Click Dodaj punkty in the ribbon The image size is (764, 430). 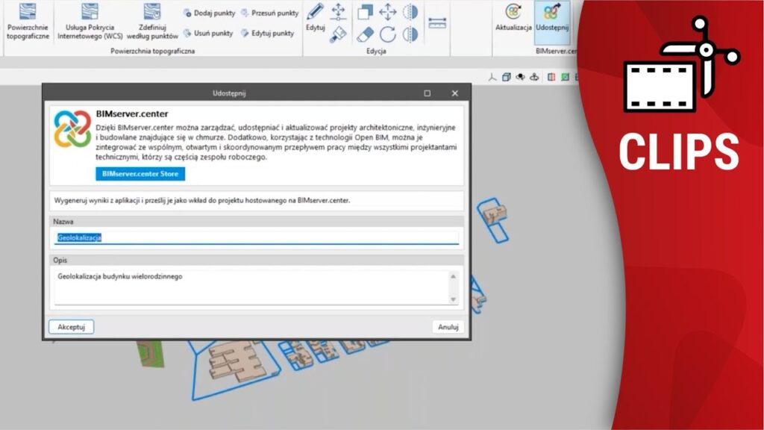[209, 13]
